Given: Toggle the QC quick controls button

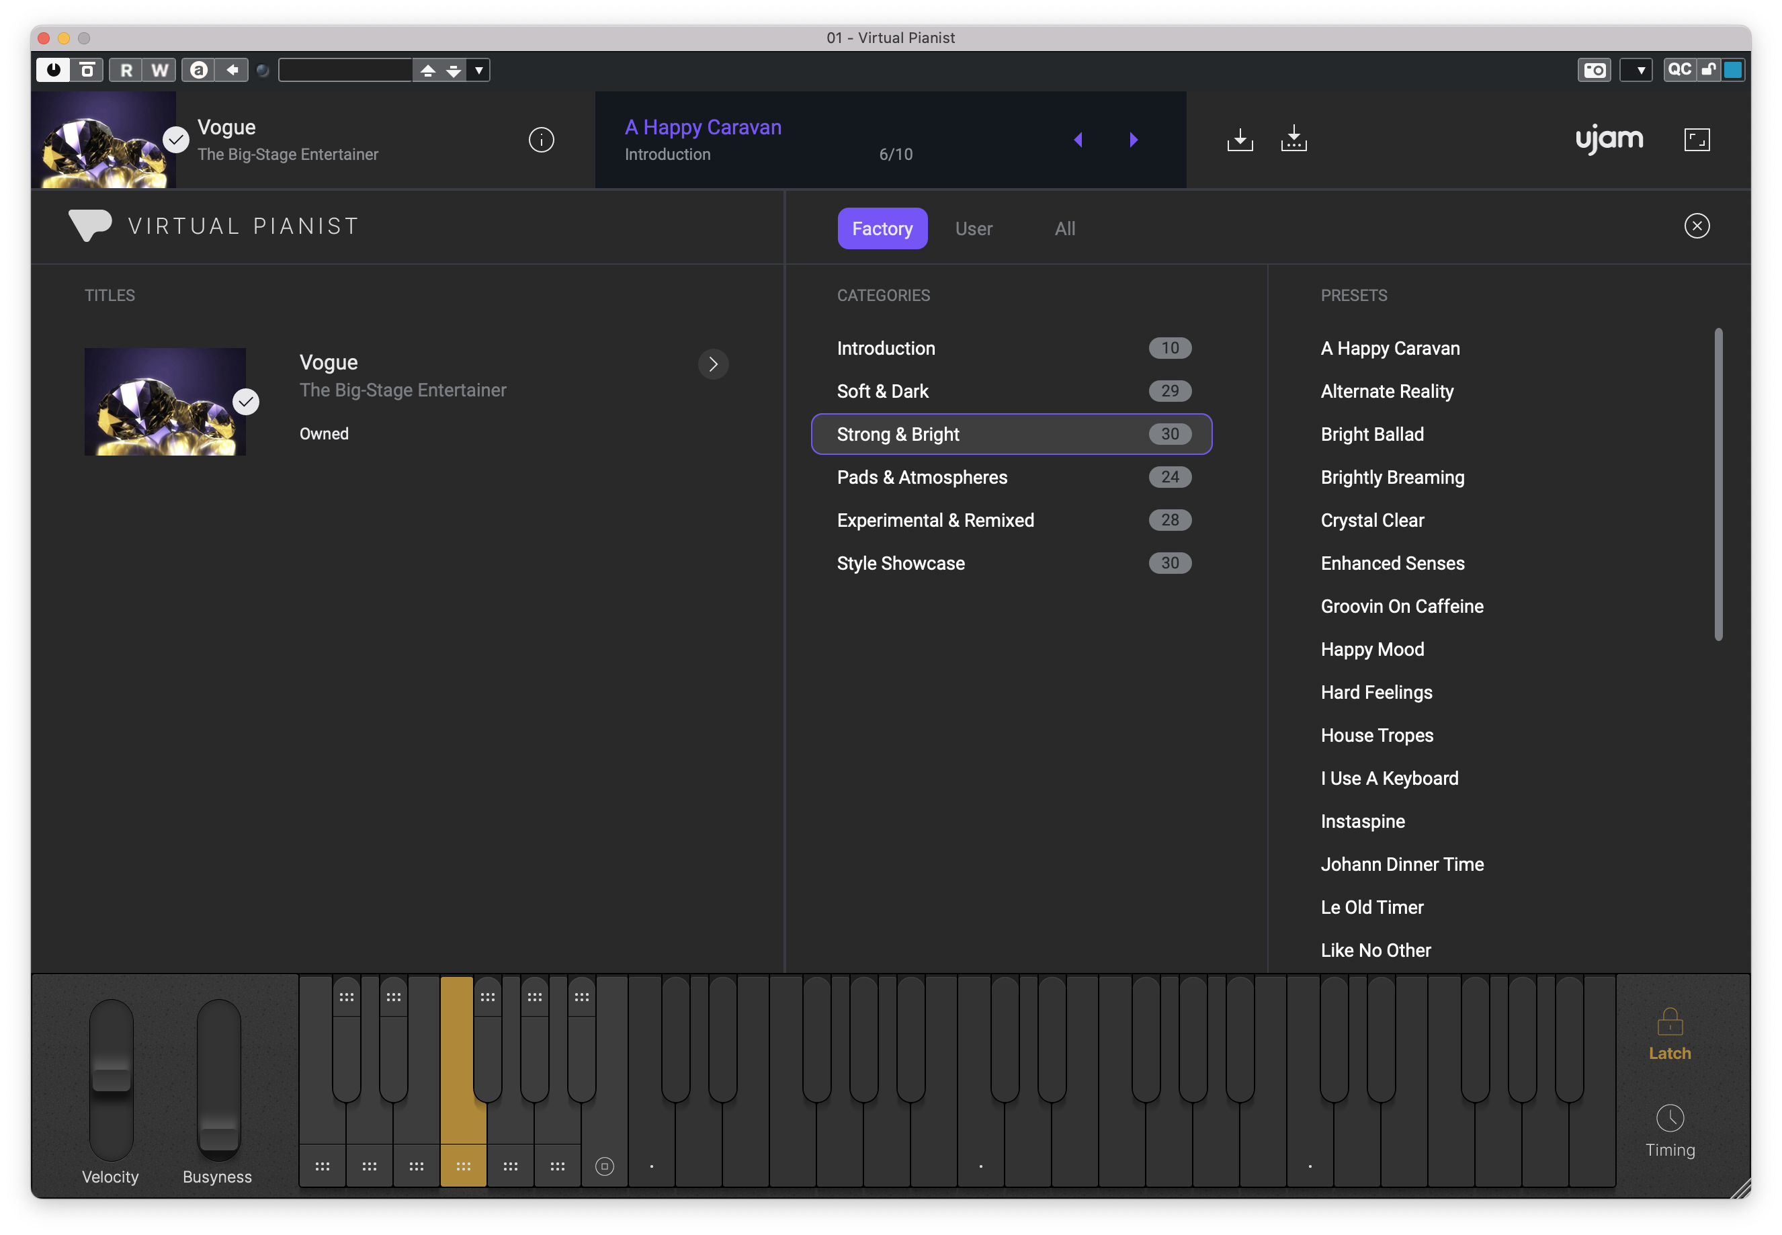Looking at the screenshot, I should [1679, 70].
